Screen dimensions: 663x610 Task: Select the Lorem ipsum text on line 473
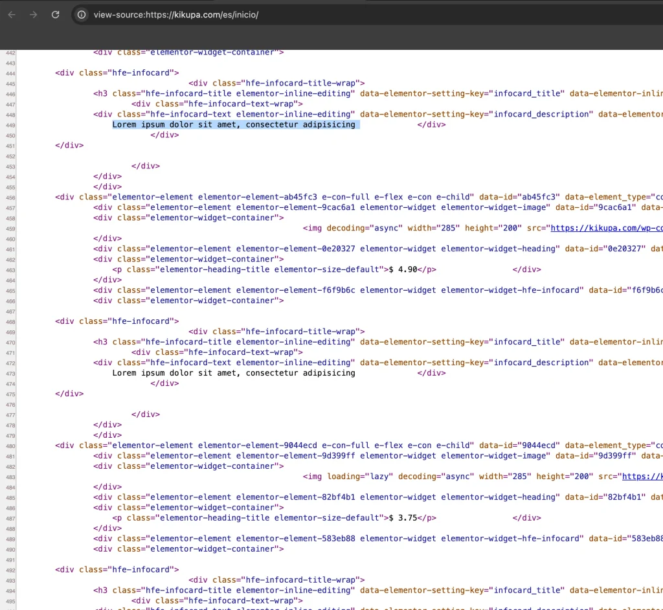tap(234, 373)
